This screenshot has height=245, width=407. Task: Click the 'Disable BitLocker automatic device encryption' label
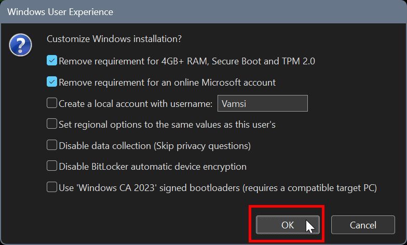tap(153, 167)
